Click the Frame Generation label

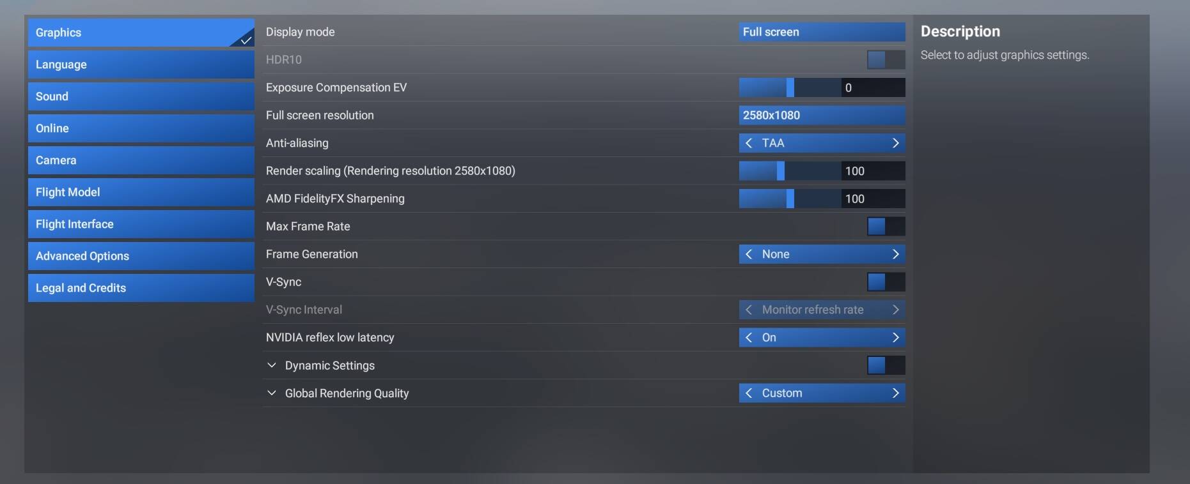(312, 254)
